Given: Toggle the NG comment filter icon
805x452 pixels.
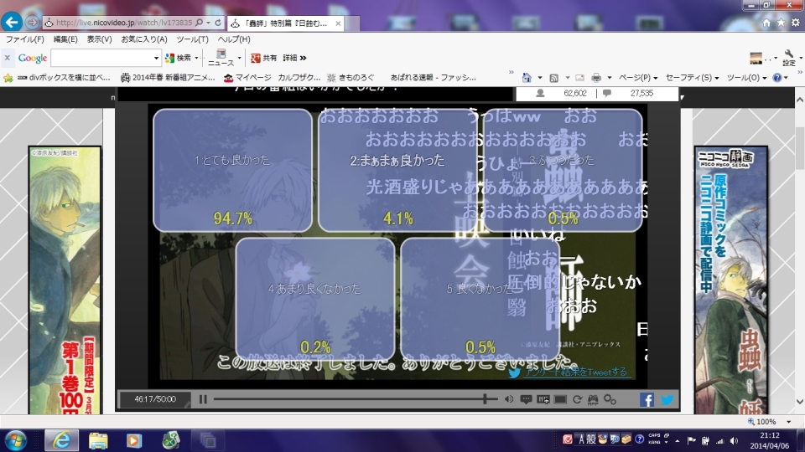Looking at the screenshot, I should coord(543,399).
